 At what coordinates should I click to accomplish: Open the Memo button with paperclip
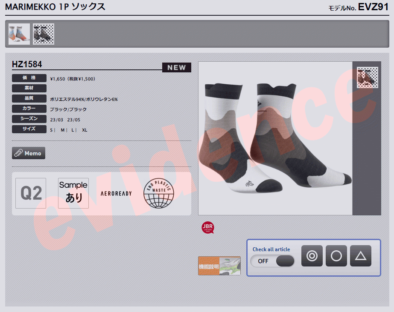tap(29, 153)
